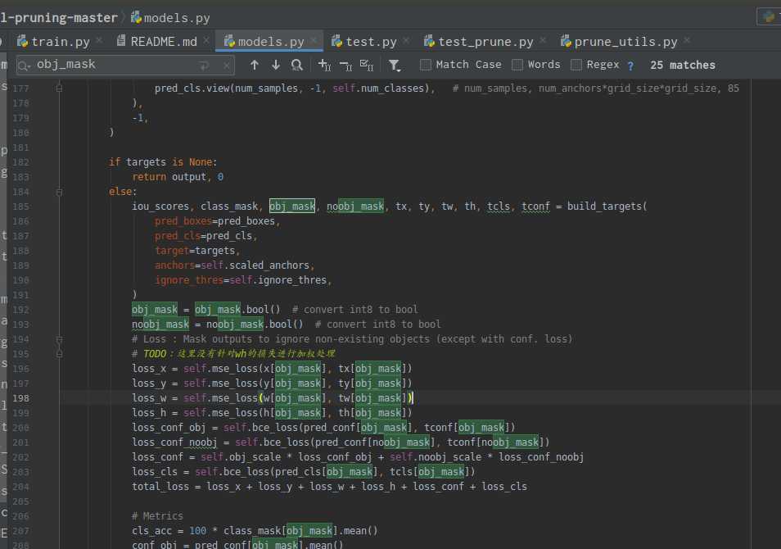781x549 pixels.
Task: Go to next search occurrence arrow
Action: tap(275, 65)
